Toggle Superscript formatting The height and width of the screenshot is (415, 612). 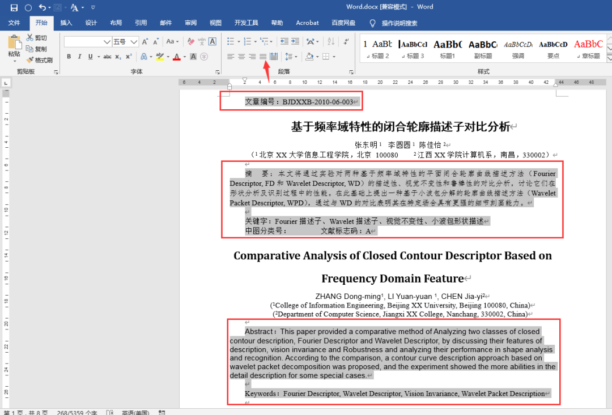[129, 57]
